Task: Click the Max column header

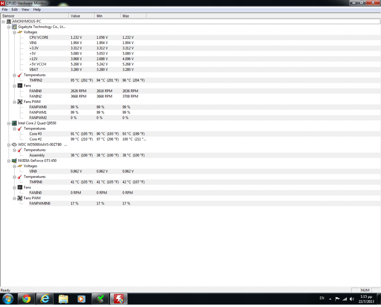Action: pos(133,16)
